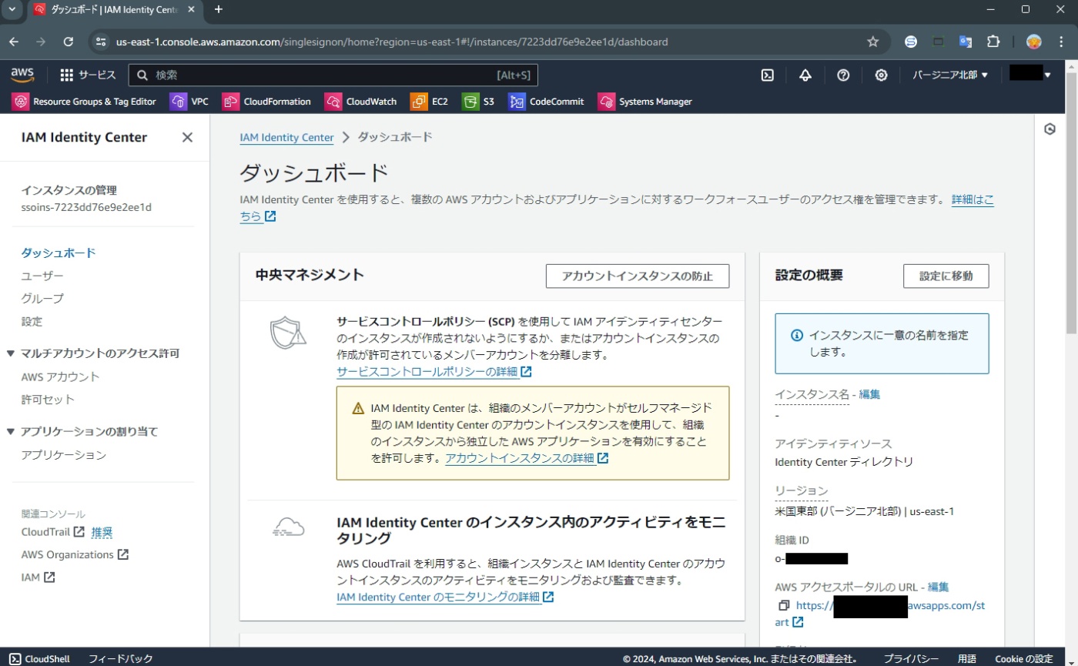Open the help question mark icon

(x=843, y=75)
